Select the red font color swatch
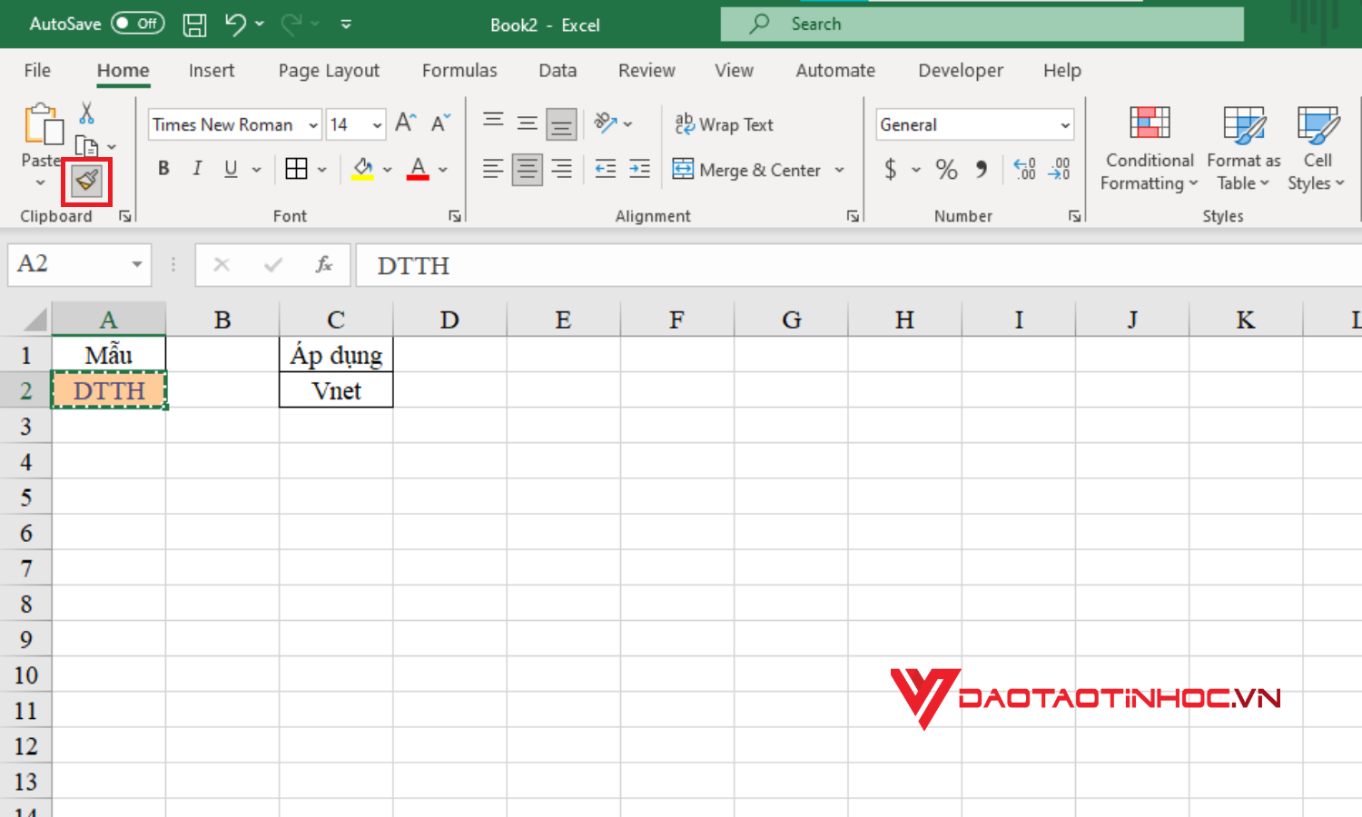Viewport: 1362px width, 817px height. pyautogui.click(x=417, y=169)
